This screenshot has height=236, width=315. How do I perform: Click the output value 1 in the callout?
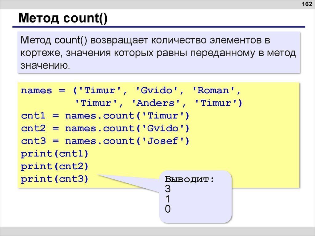coord(168,199)
